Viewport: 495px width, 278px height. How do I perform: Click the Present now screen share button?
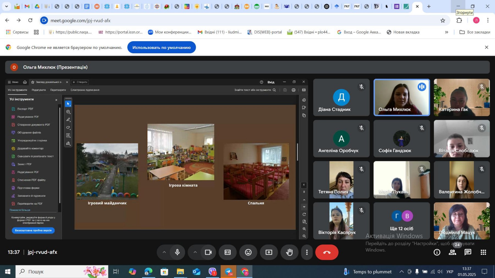coord(269,252)
